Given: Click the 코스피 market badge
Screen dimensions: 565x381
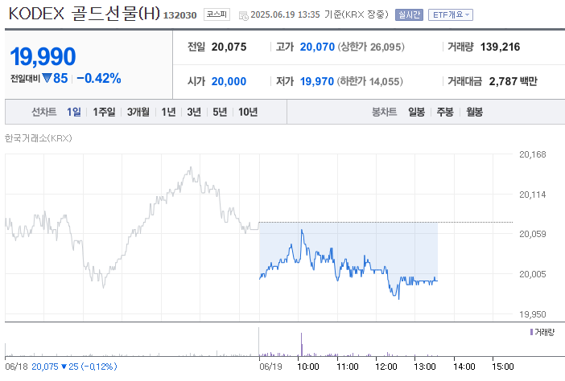Looking at the screenshot, I should click(x=217, y=14).
